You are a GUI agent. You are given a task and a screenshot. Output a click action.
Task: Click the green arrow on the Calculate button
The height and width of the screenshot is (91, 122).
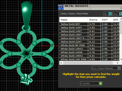pos(100,83)
